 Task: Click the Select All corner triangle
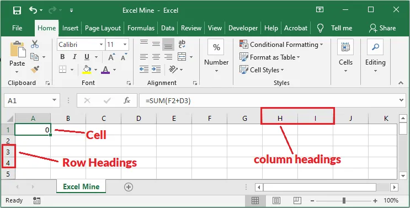(10, 119)
